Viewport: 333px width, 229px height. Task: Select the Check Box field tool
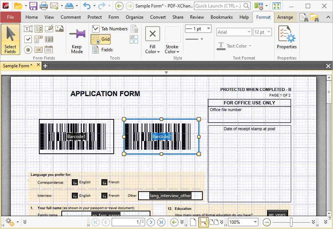tap(28, 39)
